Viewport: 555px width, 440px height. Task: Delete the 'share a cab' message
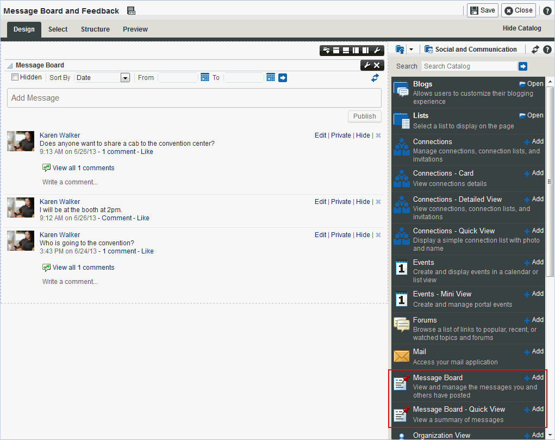(x=378, y=135)
